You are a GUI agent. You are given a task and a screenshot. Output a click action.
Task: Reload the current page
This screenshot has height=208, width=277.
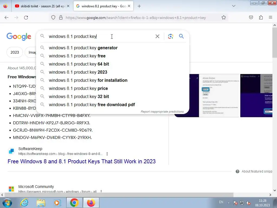26,18
